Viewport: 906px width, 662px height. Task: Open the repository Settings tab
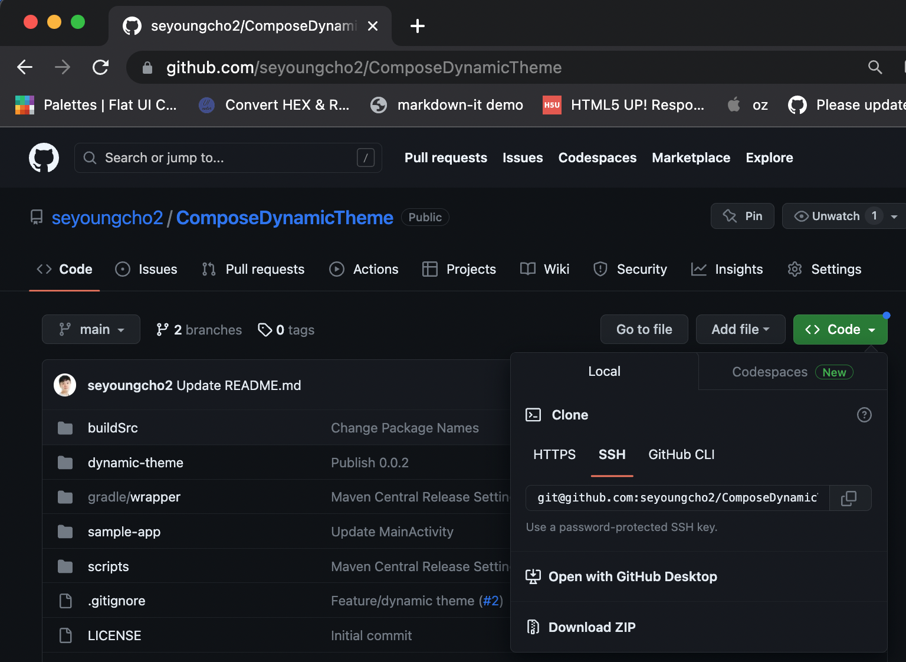(825, 269)
